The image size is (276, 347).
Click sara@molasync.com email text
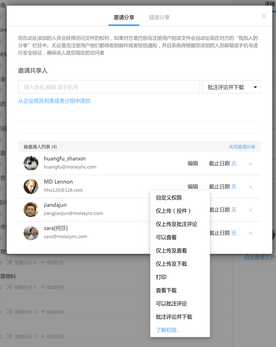(x=65, y=237)
